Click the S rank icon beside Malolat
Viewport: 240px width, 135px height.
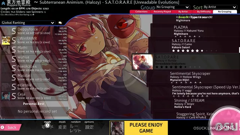[x=13, y=78]
